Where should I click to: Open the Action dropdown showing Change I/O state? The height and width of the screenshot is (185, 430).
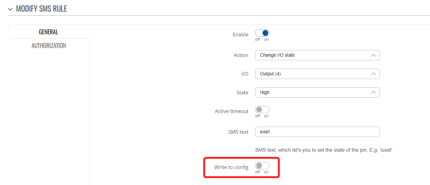317,55
